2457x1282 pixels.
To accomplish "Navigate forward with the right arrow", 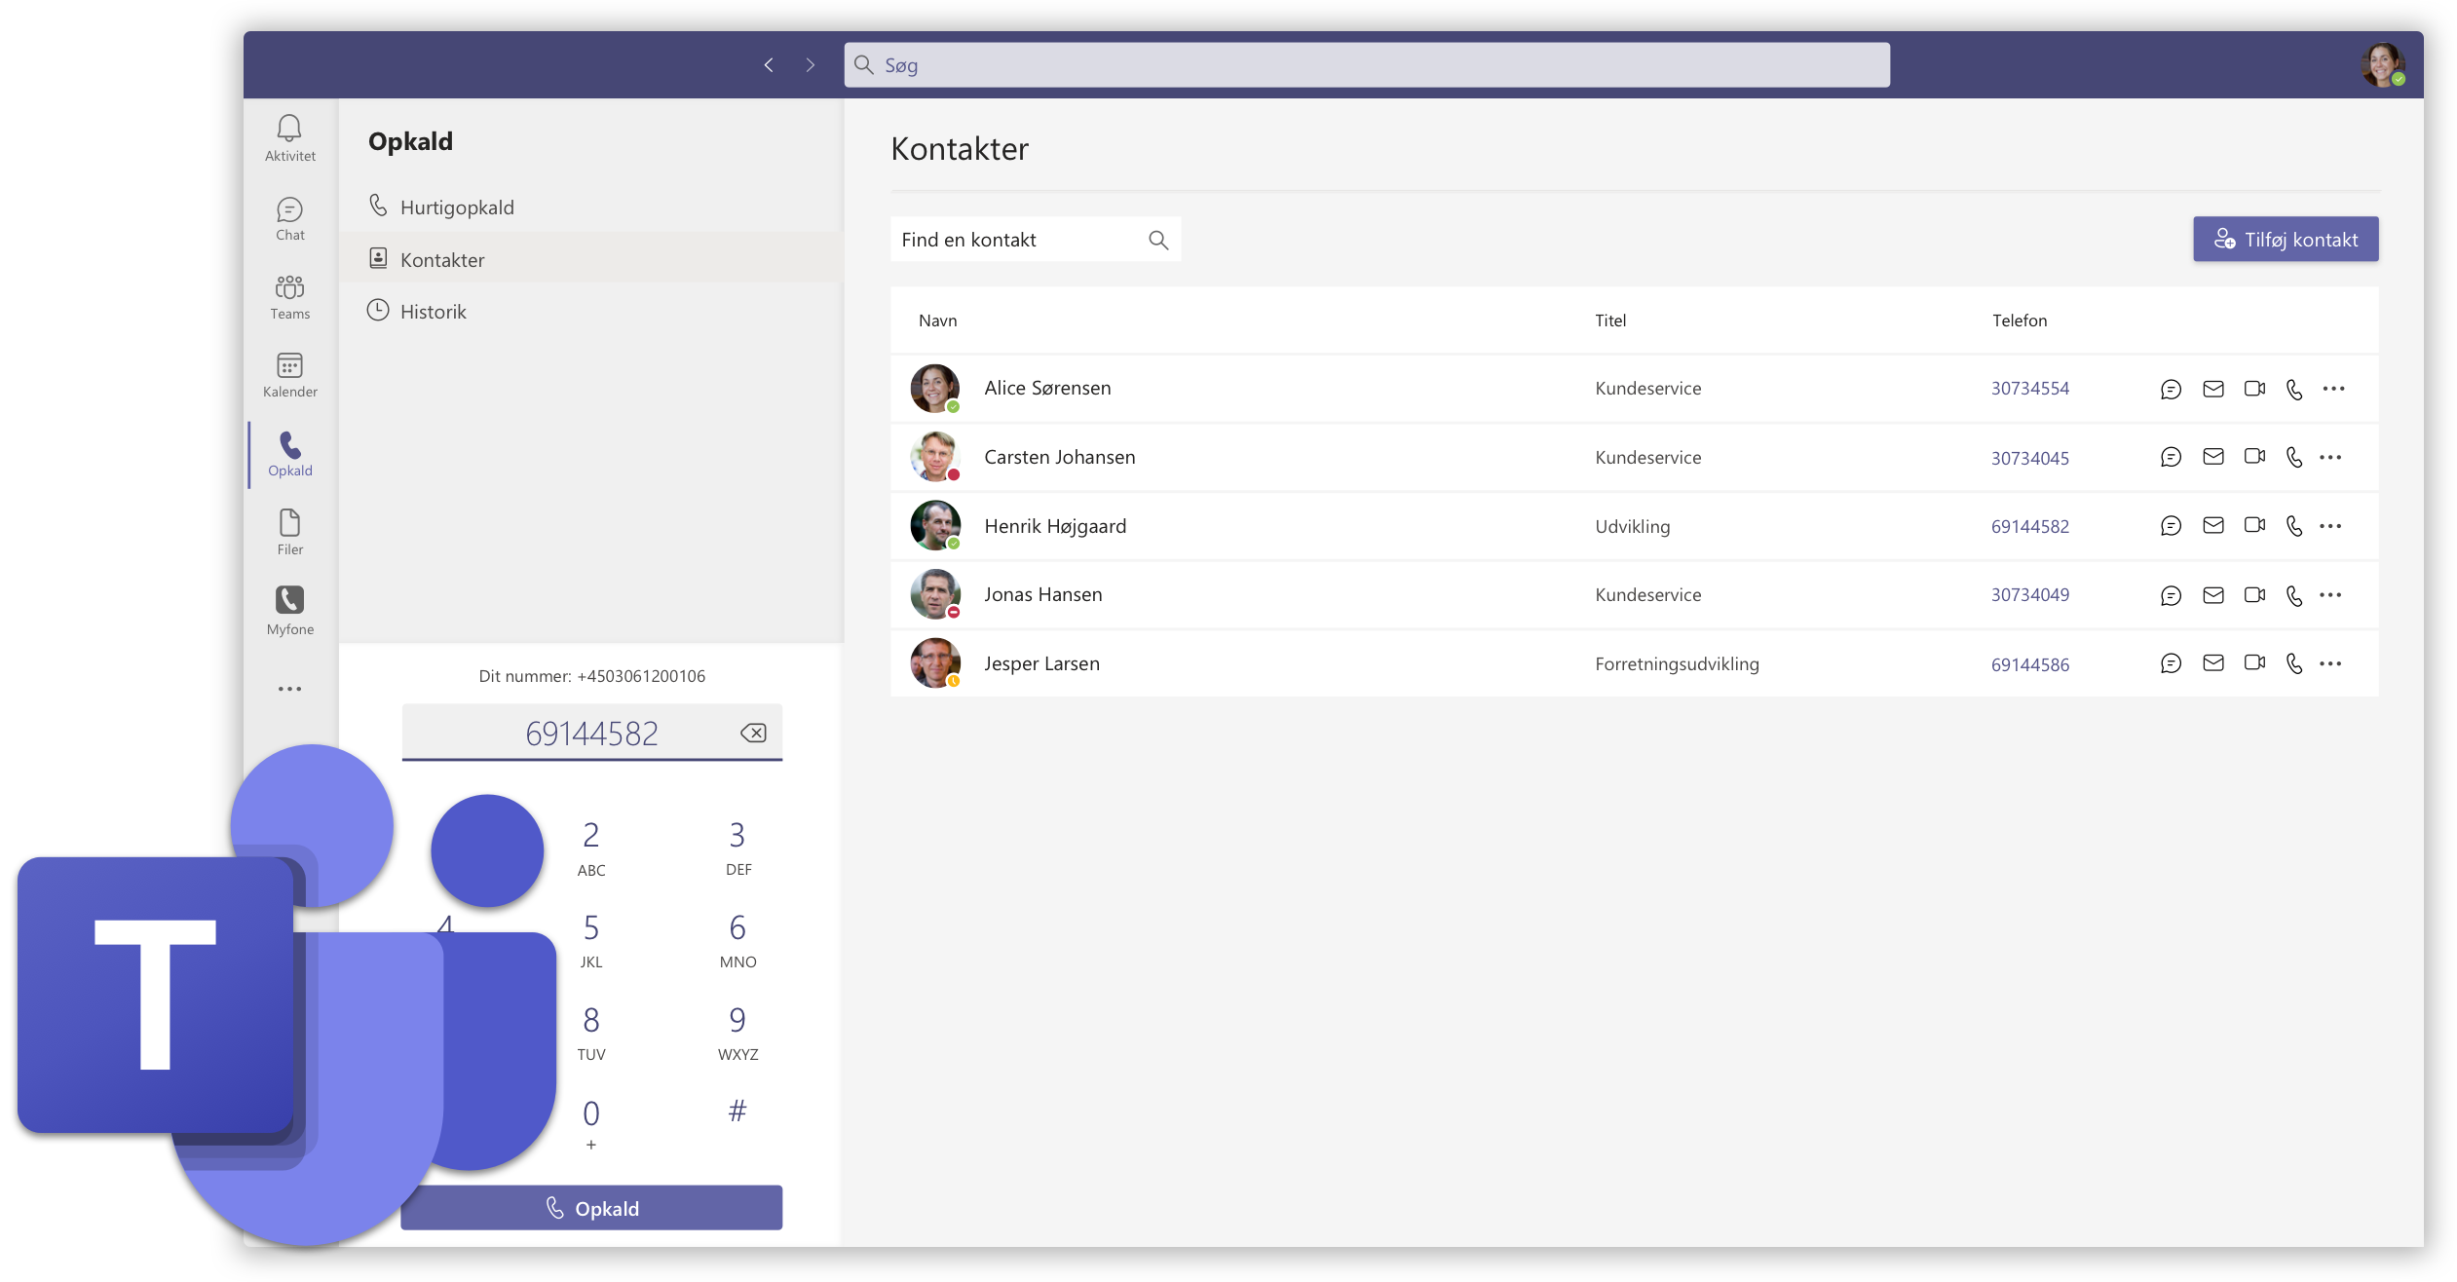I will coord(811,65).
